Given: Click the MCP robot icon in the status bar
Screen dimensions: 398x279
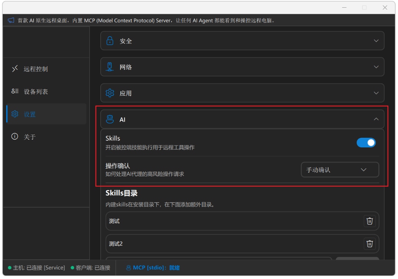Looking at the screenshot, I should (128, 268).
